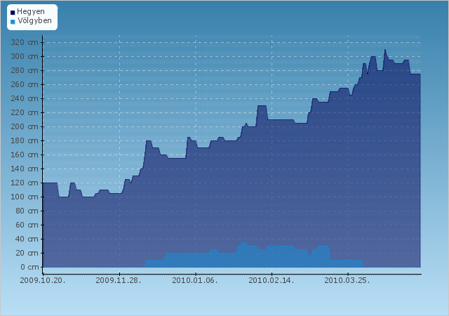Click the 300 cm y-axis label
Screen dimensions: 449x316
tap(25, 56)
